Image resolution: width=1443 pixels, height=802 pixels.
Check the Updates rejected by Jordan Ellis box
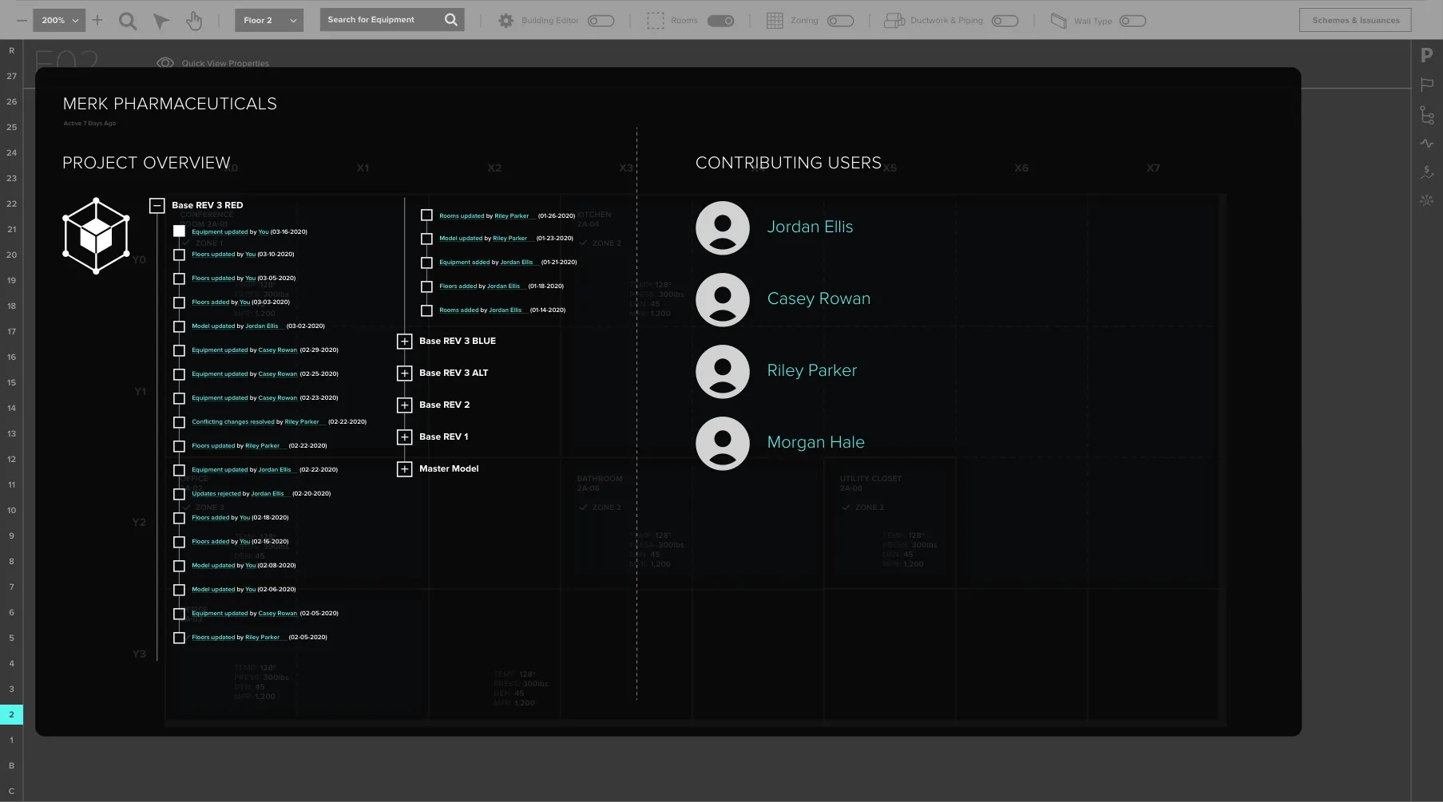click(x=179, y=494)
